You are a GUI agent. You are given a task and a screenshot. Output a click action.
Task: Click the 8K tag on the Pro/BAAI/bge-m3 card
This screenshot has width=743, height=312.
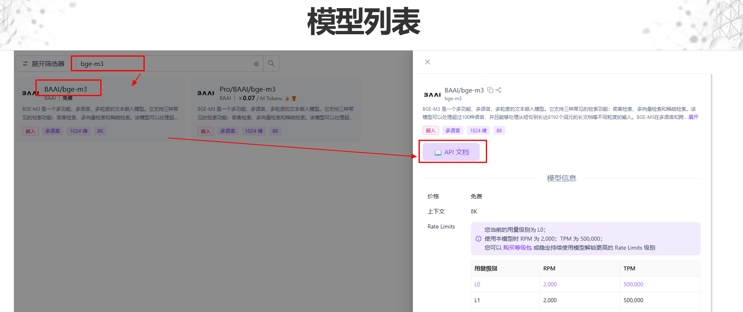tap(276, 131)
